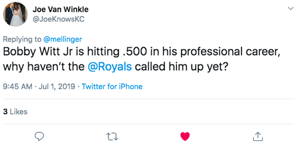Expand the tweet options chevron
This screenshot has width=297, height=148.
click(x=290, y=9)
